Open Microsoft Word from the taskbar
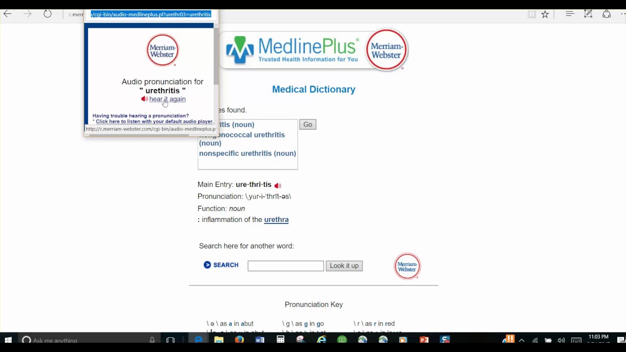This screenshot has height=352, width=626. coord(260,340)
